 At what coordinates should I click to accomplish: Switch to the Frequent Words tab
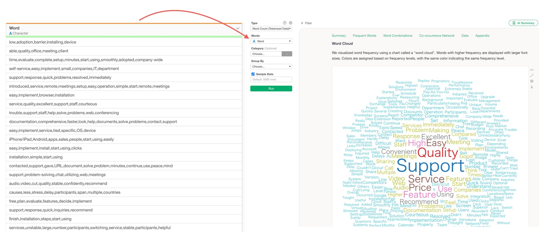[x=364, y=36]
